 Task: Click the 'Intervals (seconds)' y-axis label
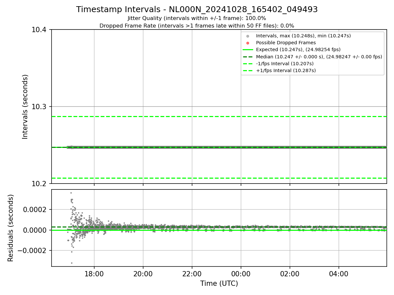tap(25, 107)
